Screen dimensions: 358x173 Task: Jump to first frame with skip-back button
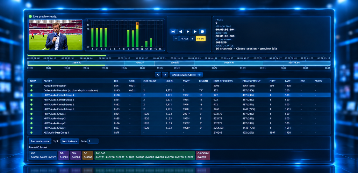pyautogui.click(x=173, y=31)
